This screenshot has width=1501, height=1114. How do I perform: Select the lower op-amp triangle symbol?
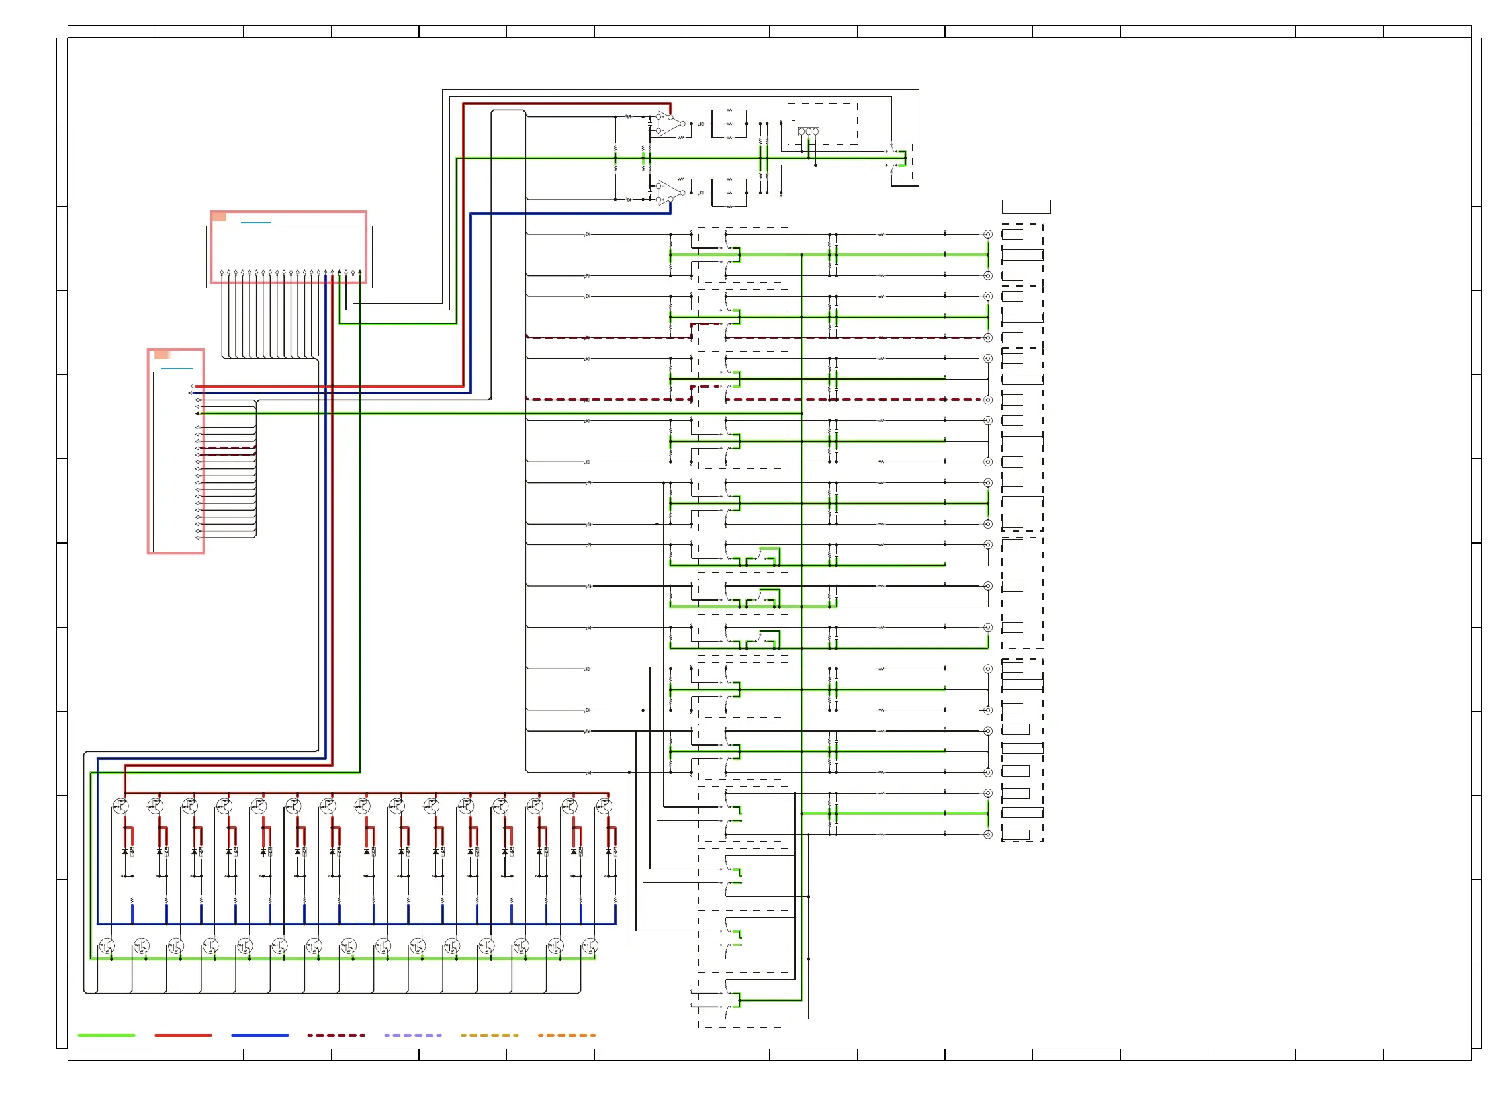point(670,193)
